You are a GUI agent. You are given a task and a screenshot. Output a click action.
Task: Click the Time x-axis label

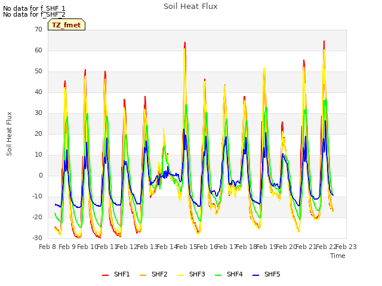pos(338,256)
